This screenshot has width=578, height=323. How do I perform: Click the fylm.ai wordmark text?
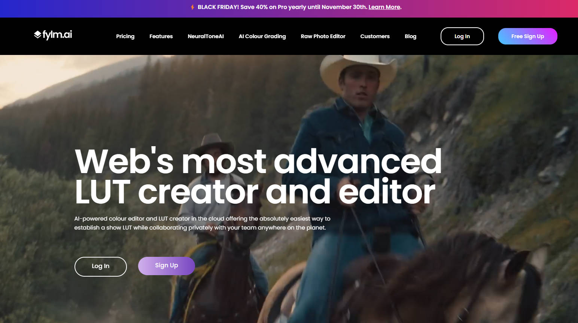tap(57, 35)
